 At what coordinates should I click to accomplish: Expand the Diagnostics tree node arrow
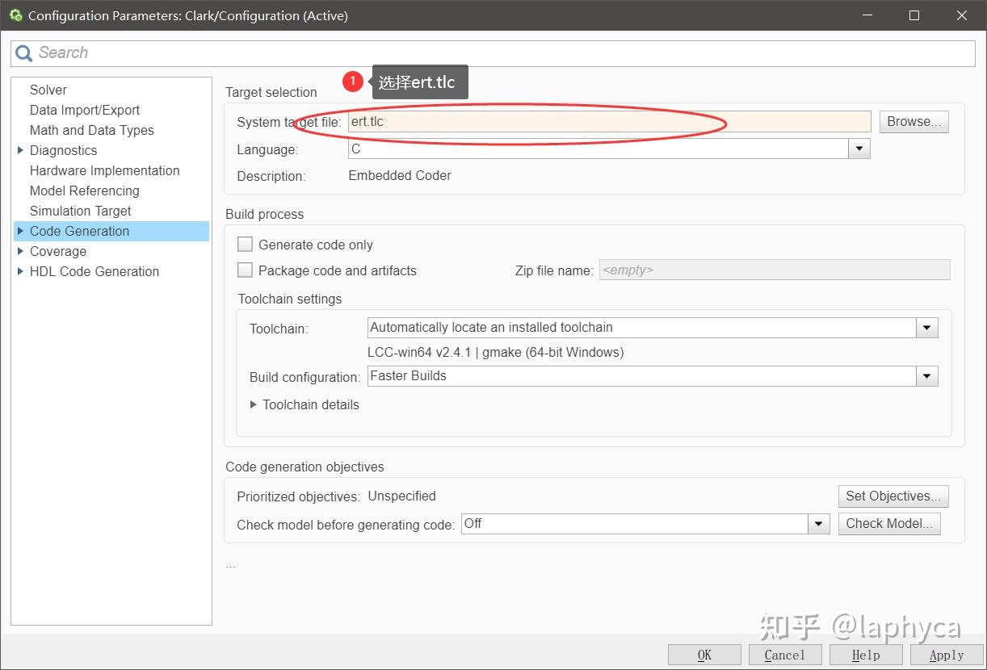pos(20,150)
